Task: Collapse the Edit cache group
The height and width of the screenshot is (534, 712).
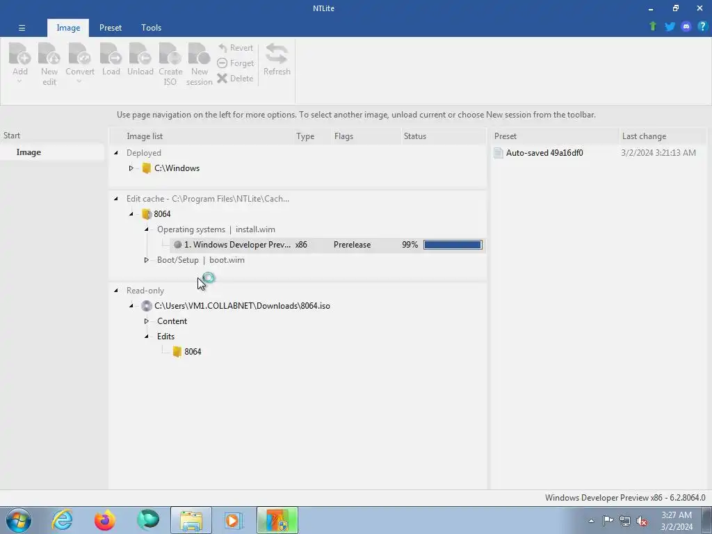Action: pos(116,198)
